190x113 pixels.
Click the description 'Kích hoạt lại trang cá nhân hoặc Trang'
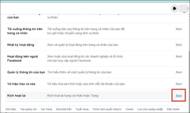coord(73,96)
